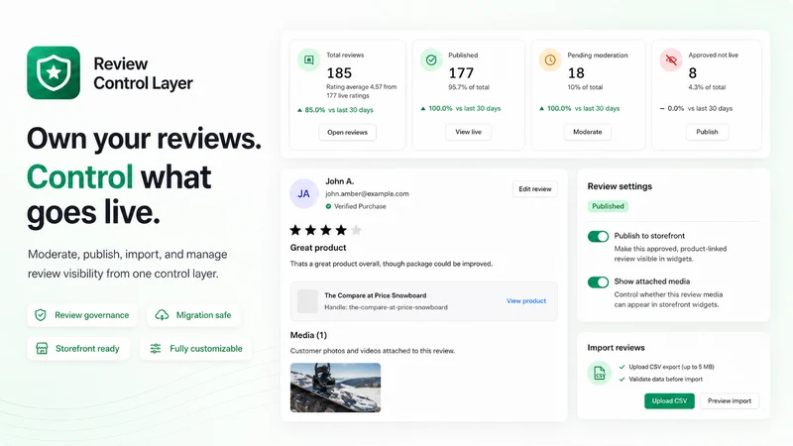Click the Pending moderation clock icon
The width and height of the screenshot is (793, 446).
[x=550, y=60]
